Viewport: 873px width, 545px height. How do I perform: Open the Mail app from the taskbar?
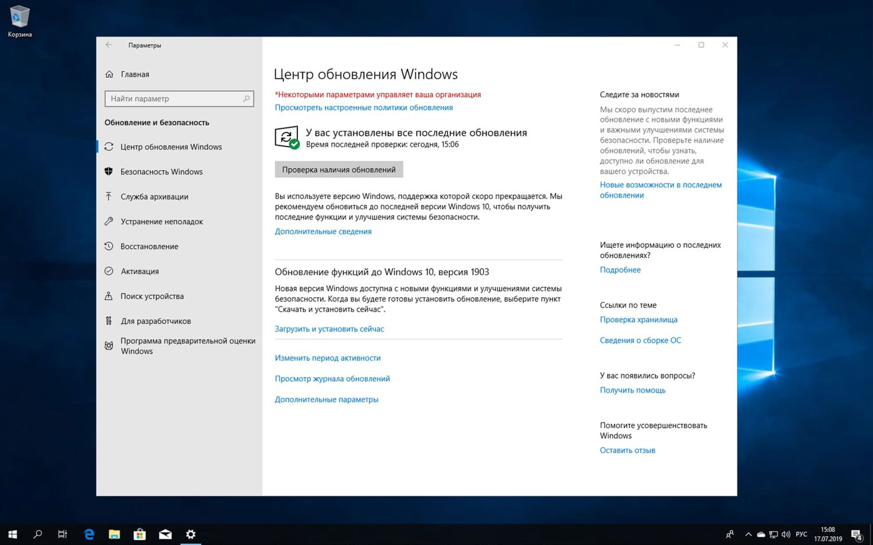[x=165, y=533]
